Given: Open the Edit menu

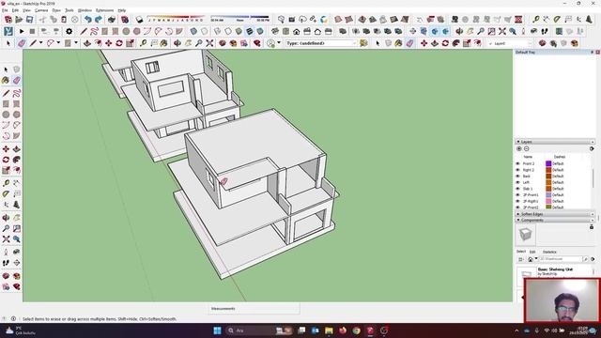Looking at the screenshot, I should 15,10.
